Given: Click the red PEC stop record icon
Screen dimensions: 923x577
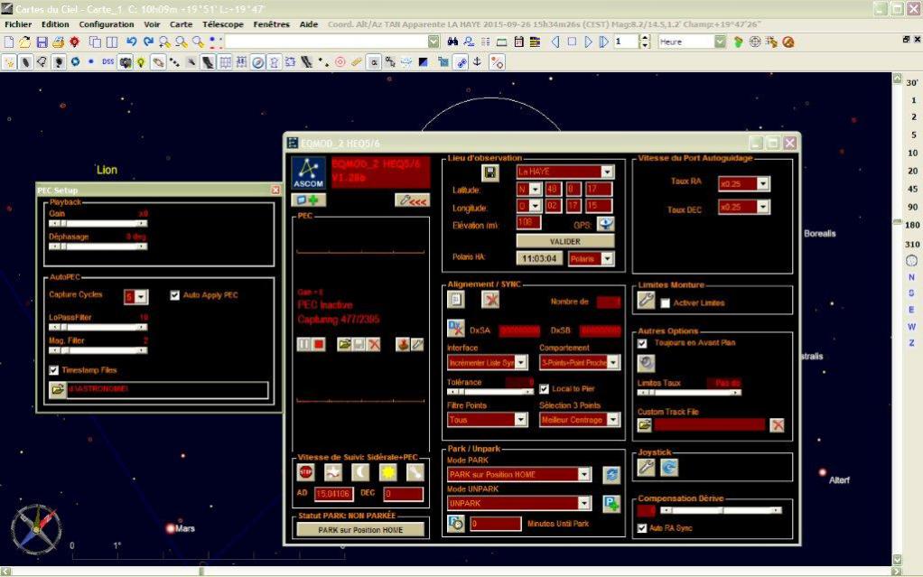Looking at the screenshot, I should 319,344.
